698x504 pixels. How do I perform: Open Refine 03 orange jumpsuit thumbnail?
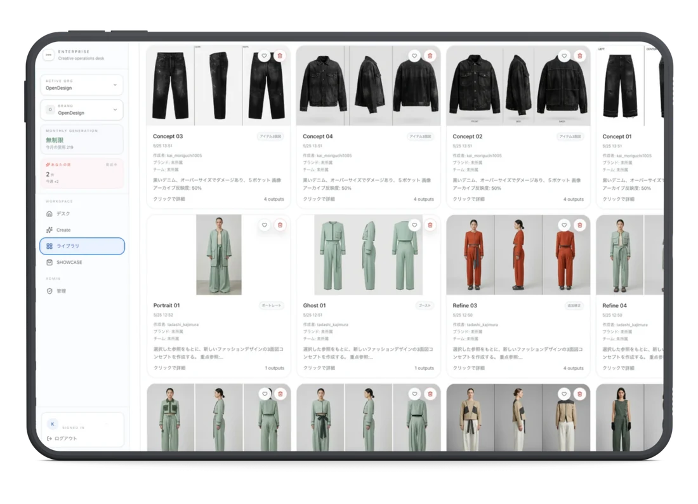point(518,255)
